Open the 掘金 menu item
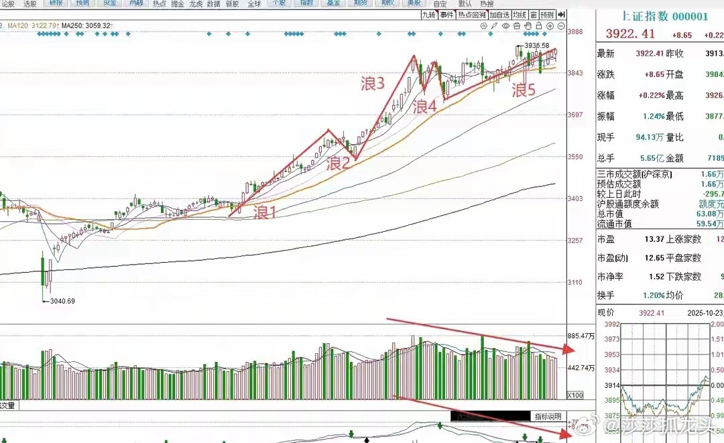The image size is (724, 443). 178,4
